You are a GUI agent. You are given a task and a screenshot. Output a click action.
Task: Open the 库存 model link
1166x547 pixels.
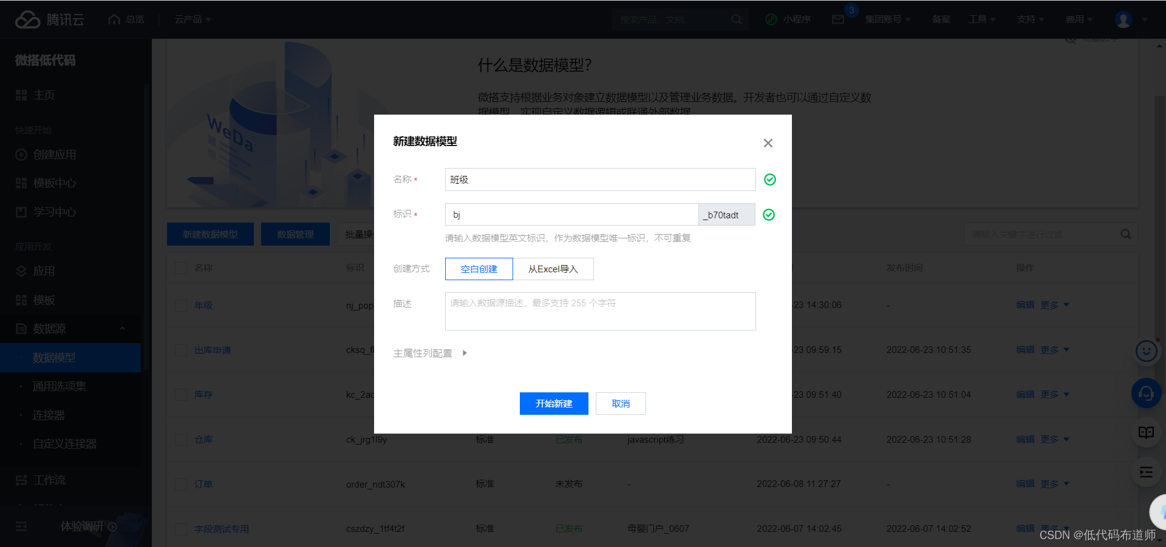tap(203, 395)
